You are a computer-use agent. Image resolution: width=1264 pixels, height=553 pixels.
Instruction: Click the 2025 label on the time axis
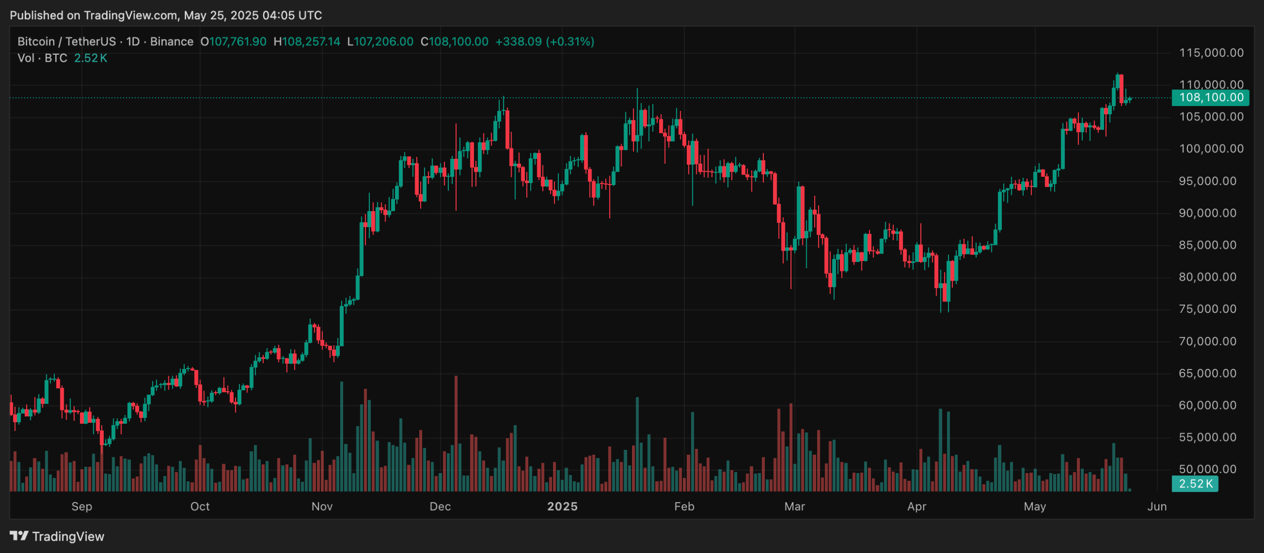pos(562,506)
